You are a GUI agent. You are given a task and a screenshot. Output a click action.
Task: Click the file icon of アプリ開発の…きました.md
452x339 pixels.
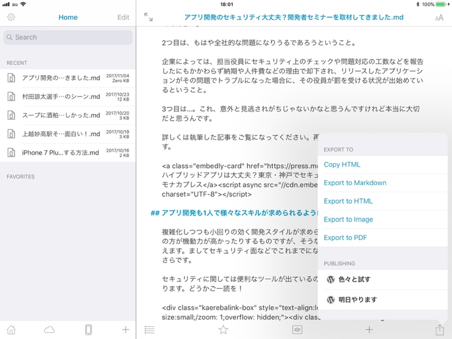[x=11, y=78]
